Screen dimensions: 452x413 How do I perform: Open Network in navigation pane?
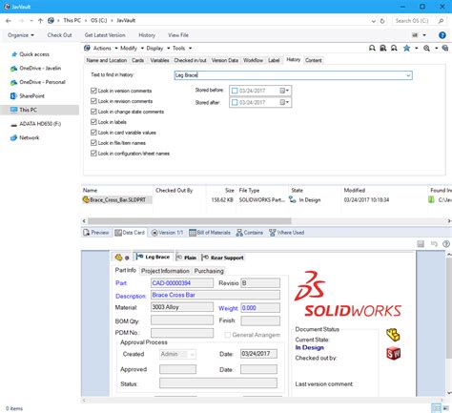click(x=29, y=137)
